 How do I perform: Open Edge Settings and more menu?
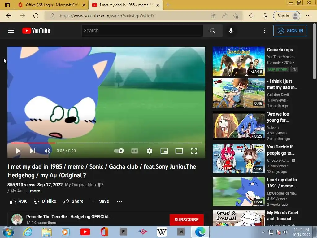(308, 16)
